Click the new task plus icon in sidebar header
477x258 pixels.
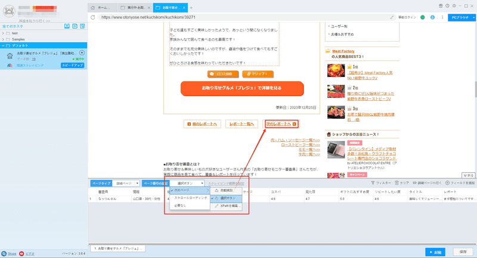75,26
